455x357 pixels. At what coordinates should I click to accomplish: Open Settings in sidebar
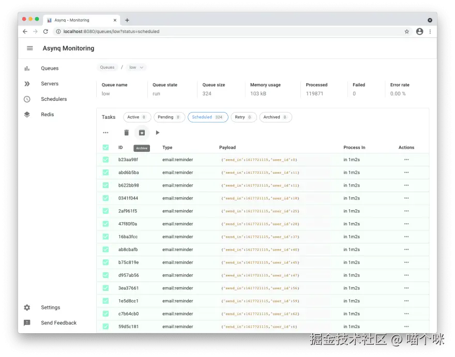(x=51, y=307)
